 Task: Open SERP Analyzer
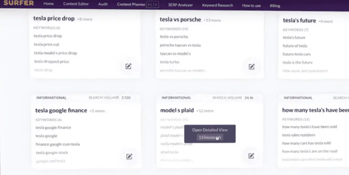coord(180,5)
